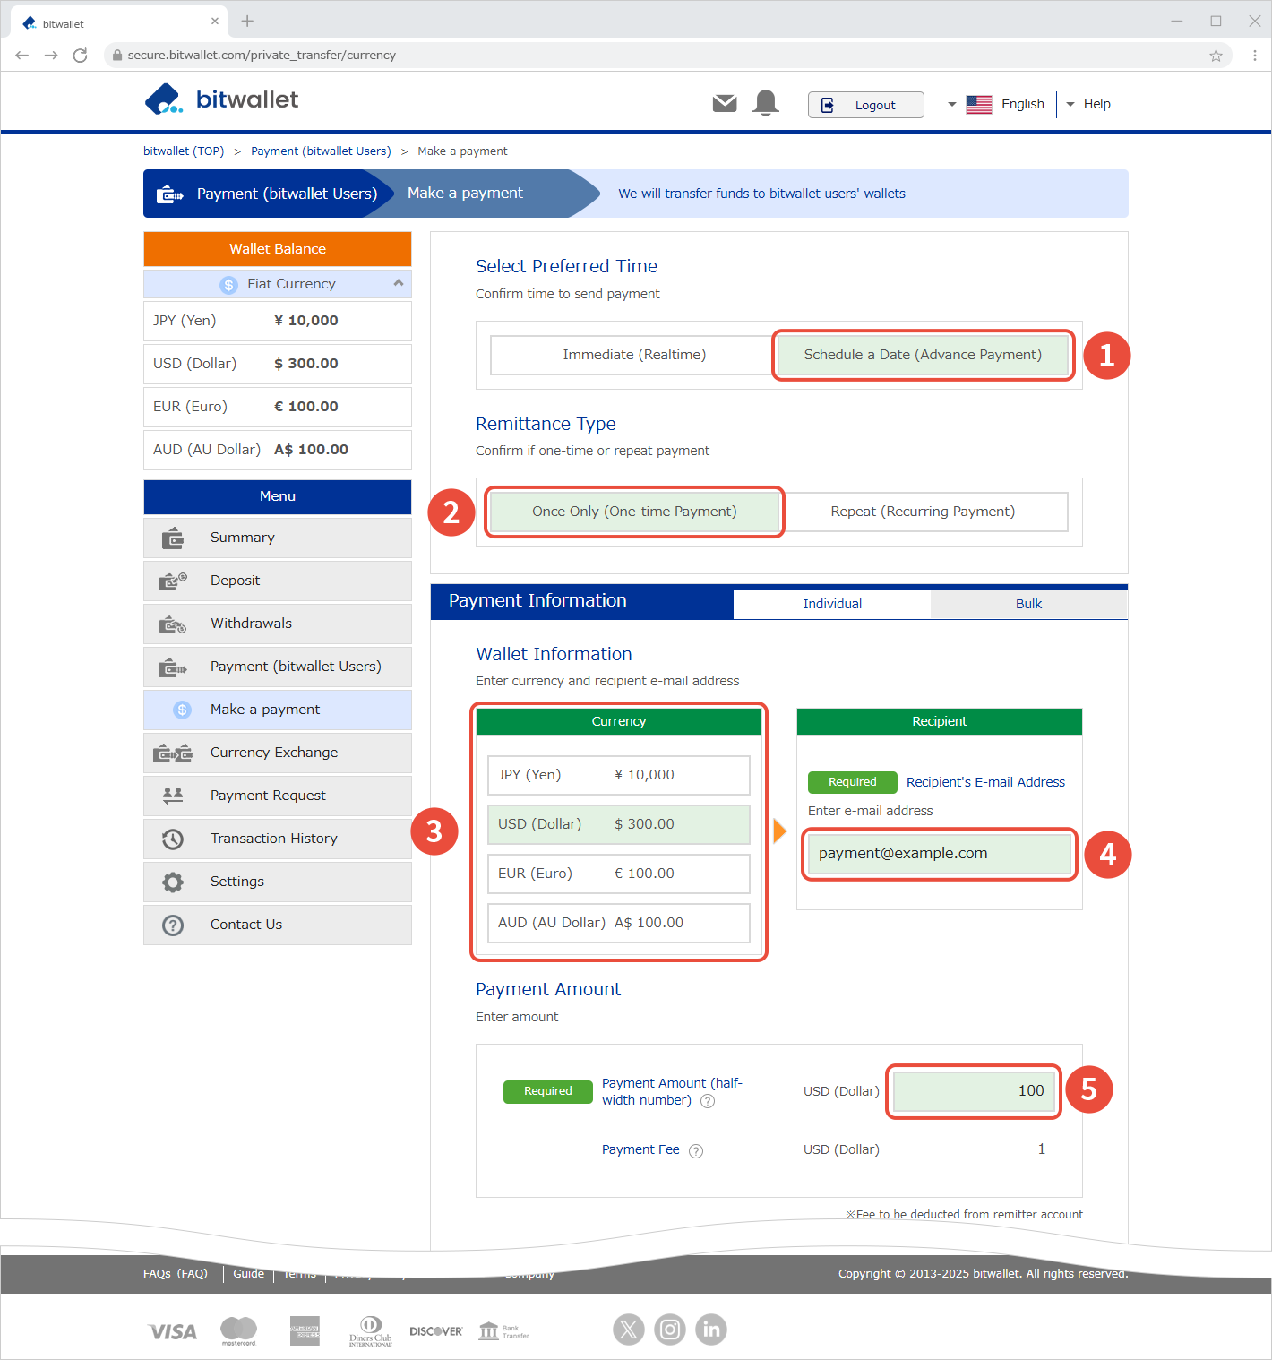Screen dimensions: 1272x1360
Task: Open the LinkedIn social icon in footer
Action: pyautogui.click(x=711, y=1330)
